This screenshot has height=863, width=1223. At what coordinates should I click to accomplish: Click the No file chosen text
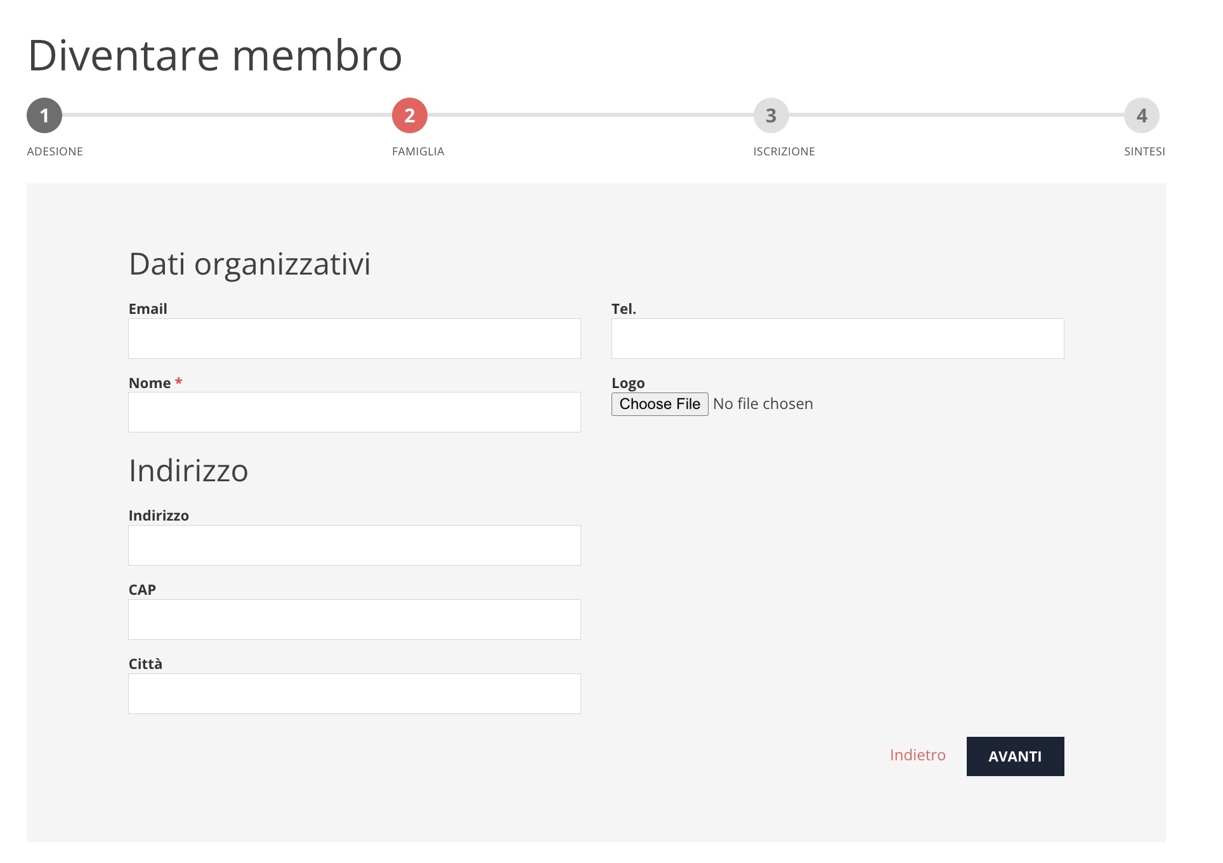click(762, 403)
